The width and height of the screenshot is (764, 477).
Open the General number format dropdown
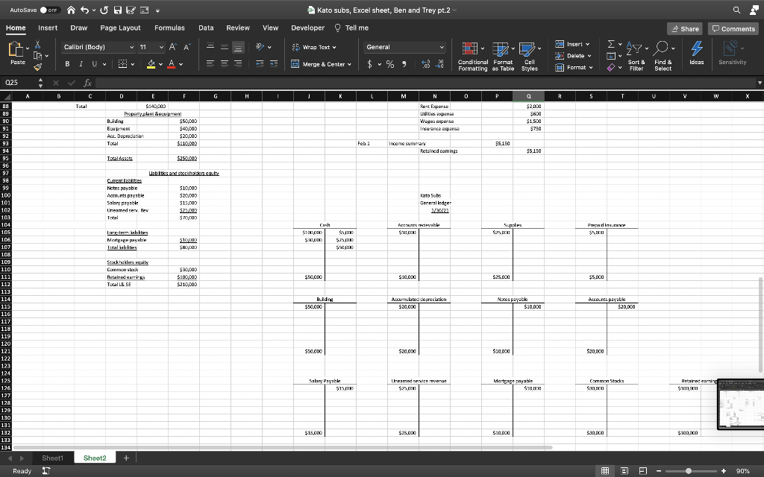coord(442,47)
